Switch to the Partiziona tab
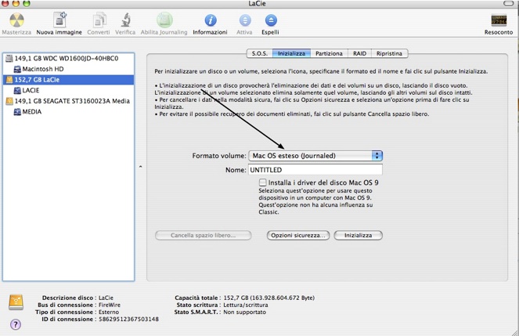The width and height of the screenshot is (519, 336). 329,53
